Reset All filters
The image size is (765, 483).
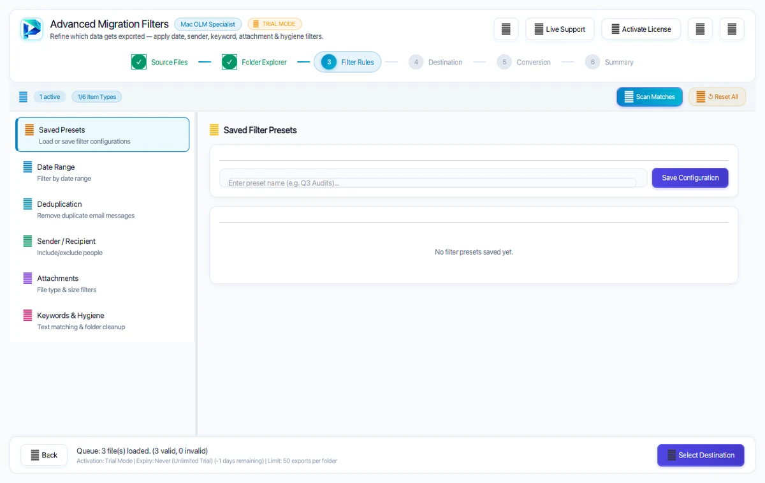click(717, 97)
